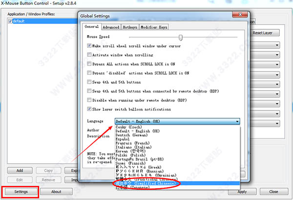Select Polski (Polish) language

click(177, 155)
